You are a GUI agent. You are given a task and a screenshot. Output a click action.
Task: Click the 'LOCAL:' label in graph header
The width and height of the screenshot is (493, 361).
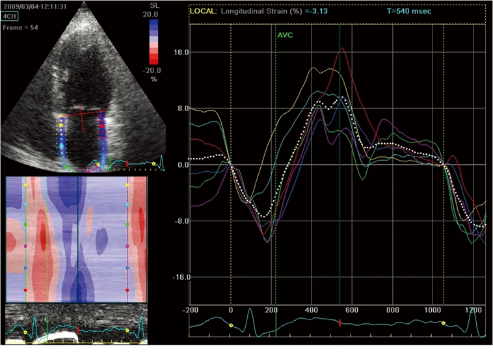pyautogui.click(x=203, y=11)
